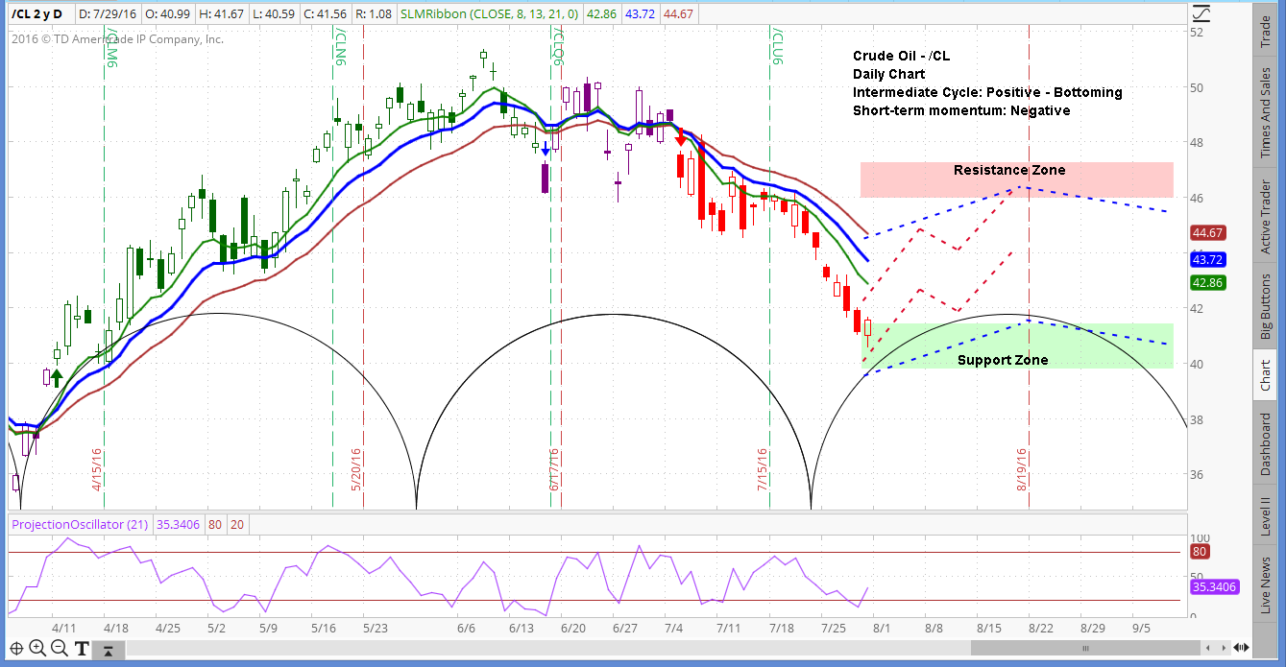1286x667 pixels.
Task: Click the pan crosshair tool icon
Action: tap(16, 649)
